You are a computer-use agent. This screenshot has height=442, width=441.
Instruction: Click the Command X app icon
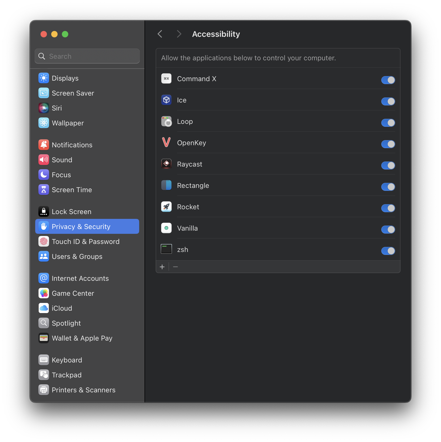point(166,79)
